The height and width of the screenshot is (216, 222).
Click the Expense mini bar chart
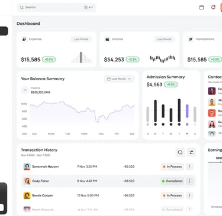tap(82, 57)
